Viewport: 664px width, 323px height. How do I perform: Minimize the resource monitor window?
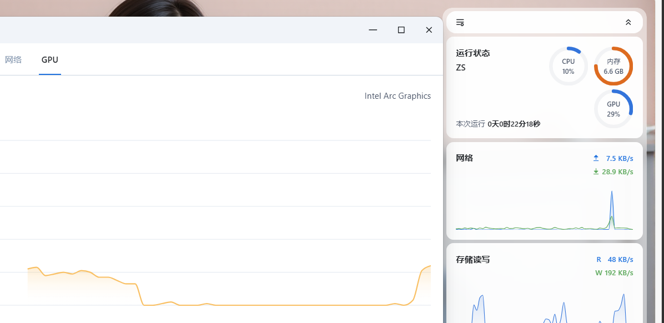[373, 29]
